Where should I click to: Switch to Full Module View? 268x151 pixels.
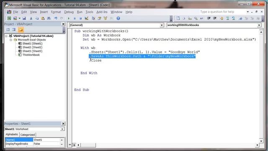(x=74, y=145)
